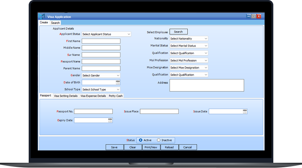Click the Reload button

coord(169,147)
